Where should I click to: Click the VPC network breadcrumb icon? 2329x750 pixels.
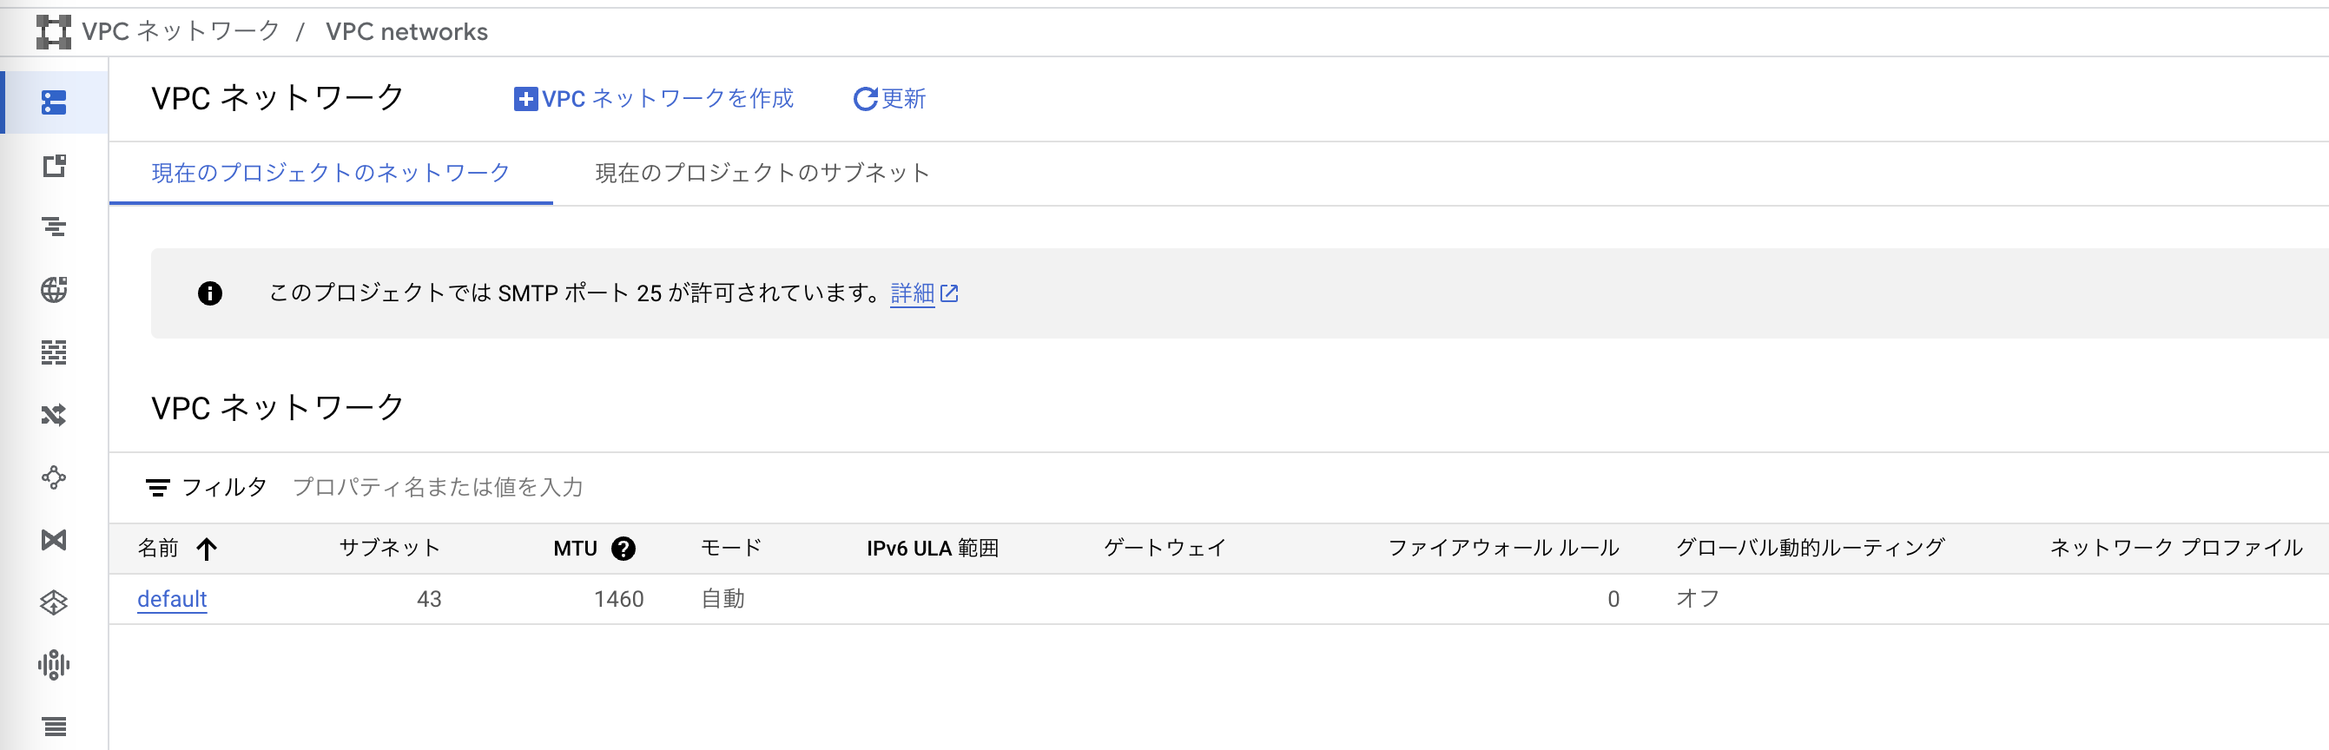point(54,30)
